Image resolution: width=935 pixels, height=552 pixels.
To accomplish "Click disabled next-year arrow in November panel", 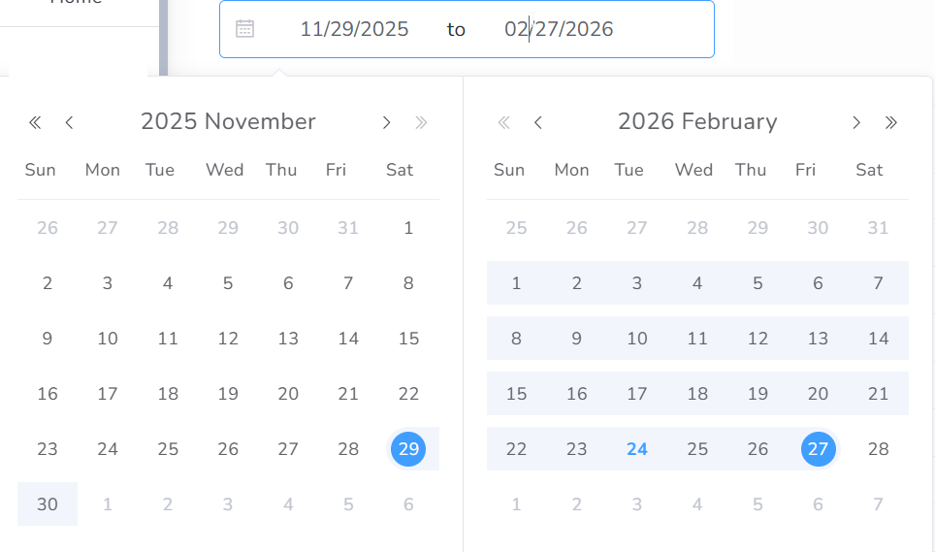I will [x=421, y=122].
